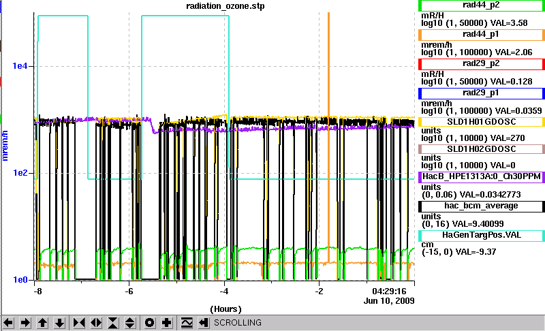Image resolution: width=545 pixels, height=331 pixels.
Task: Select the rad29_p1 curve legend
Action: click(x=481, y=93)
